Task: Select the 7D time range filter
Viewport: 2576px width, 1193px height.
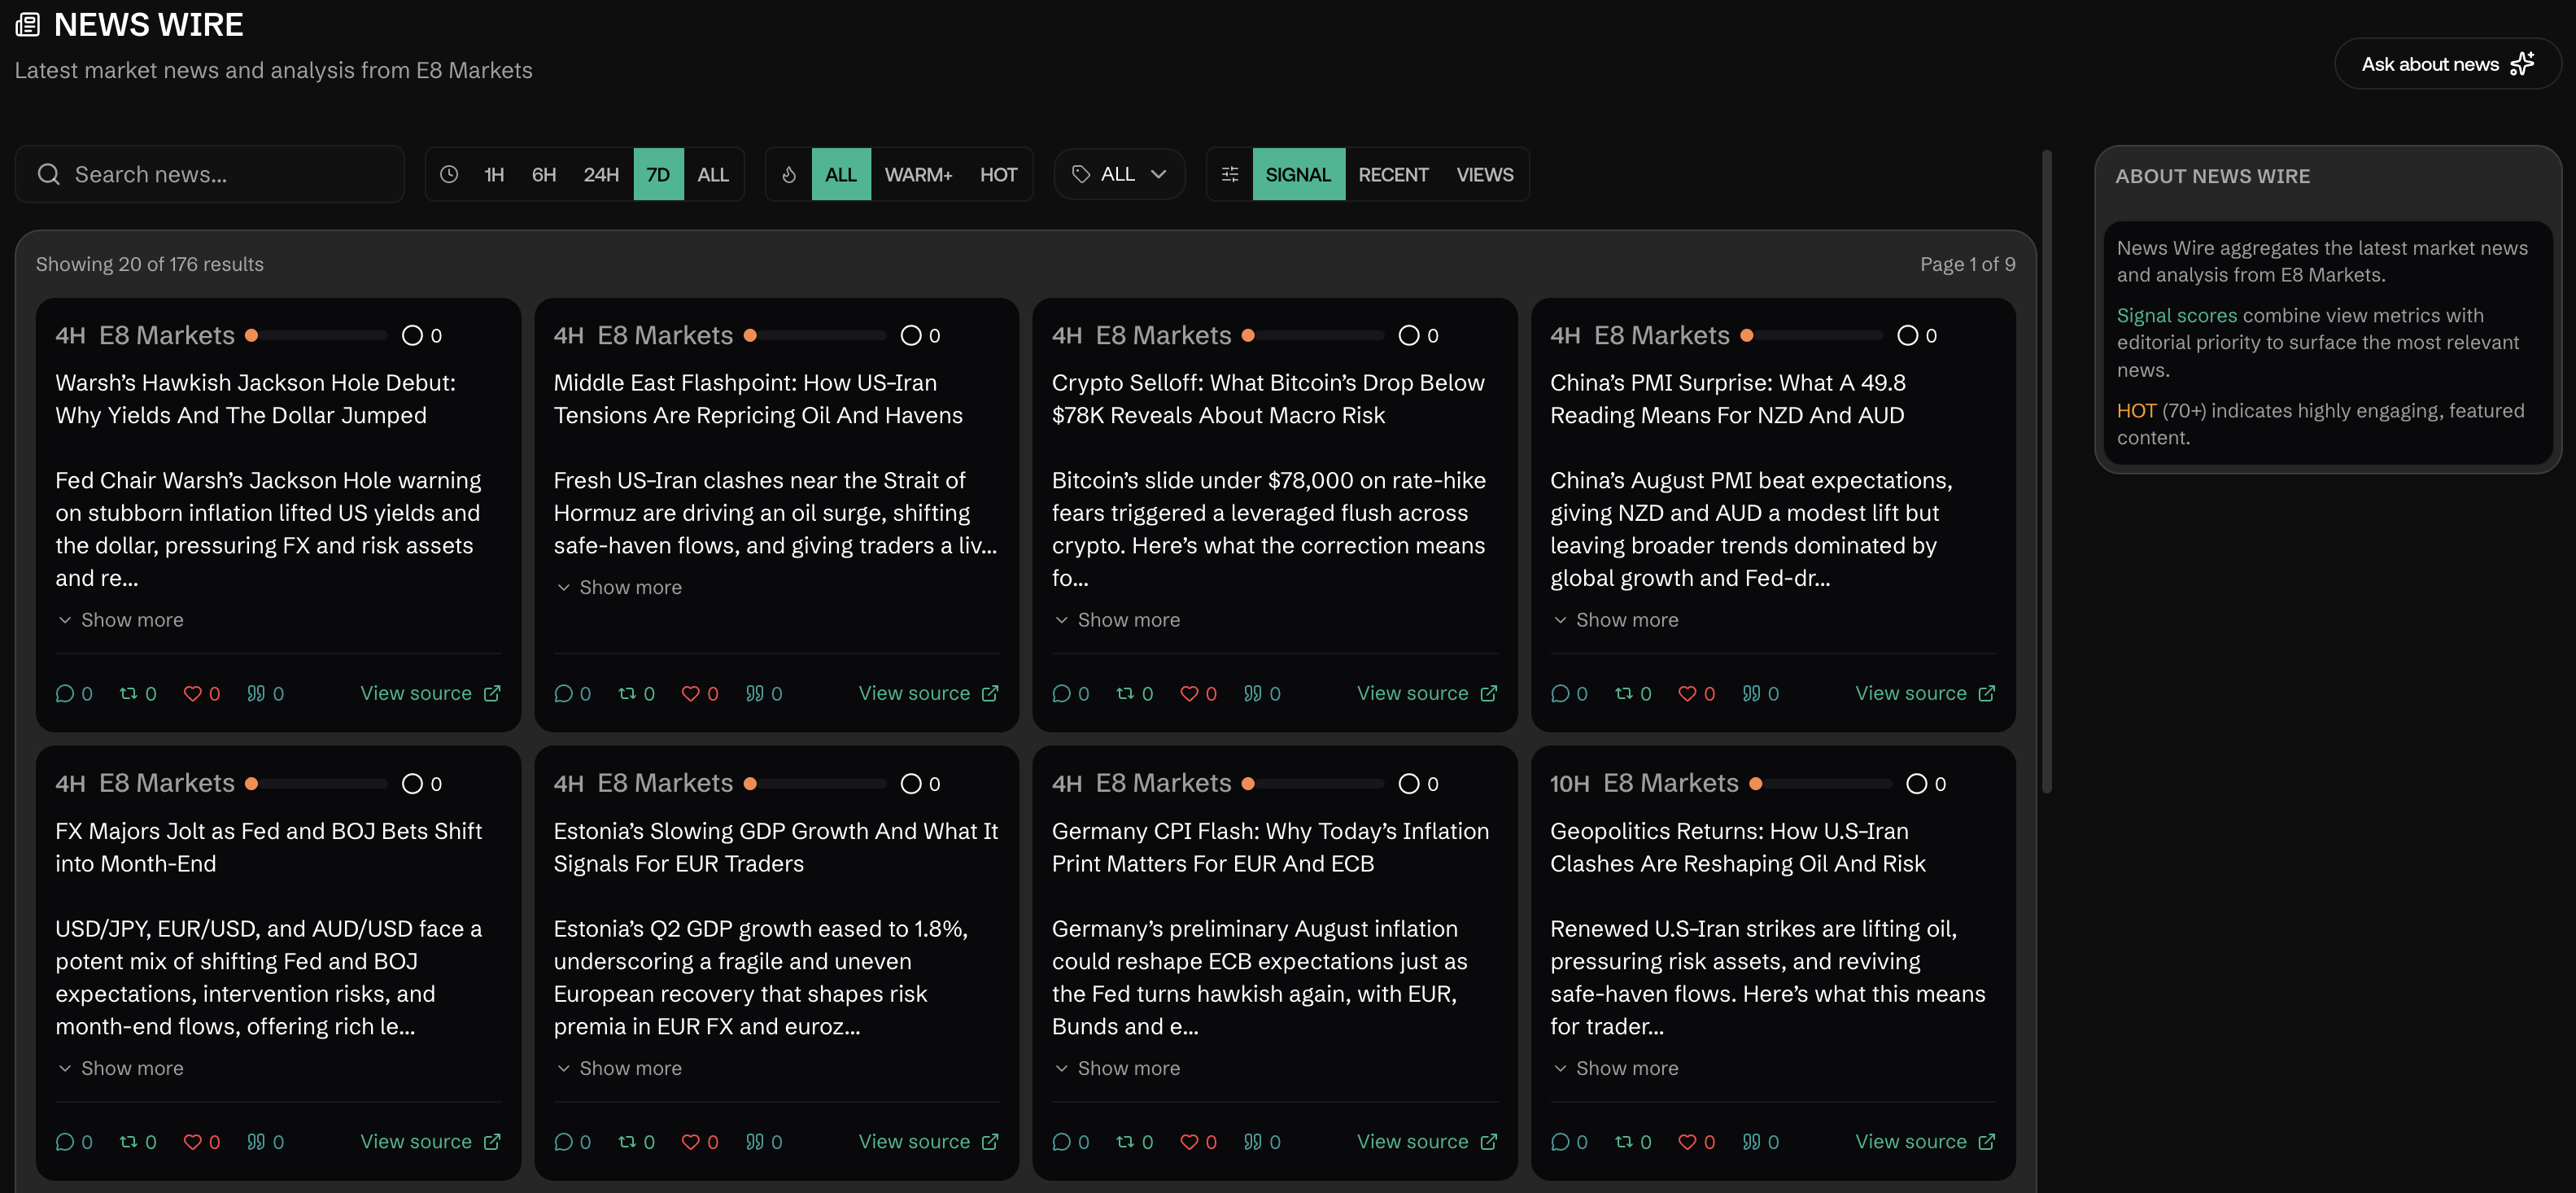Action: click(x=658, y=174)
